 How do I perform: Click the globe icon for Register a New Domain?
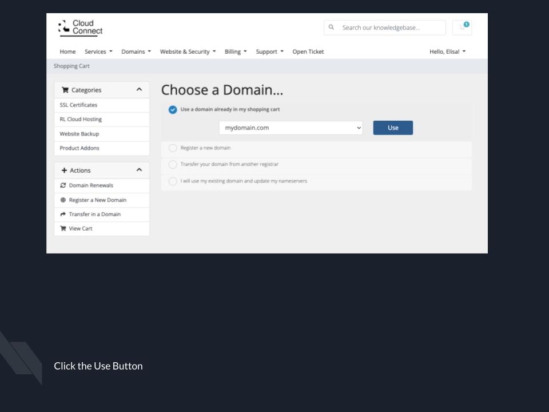63,200
